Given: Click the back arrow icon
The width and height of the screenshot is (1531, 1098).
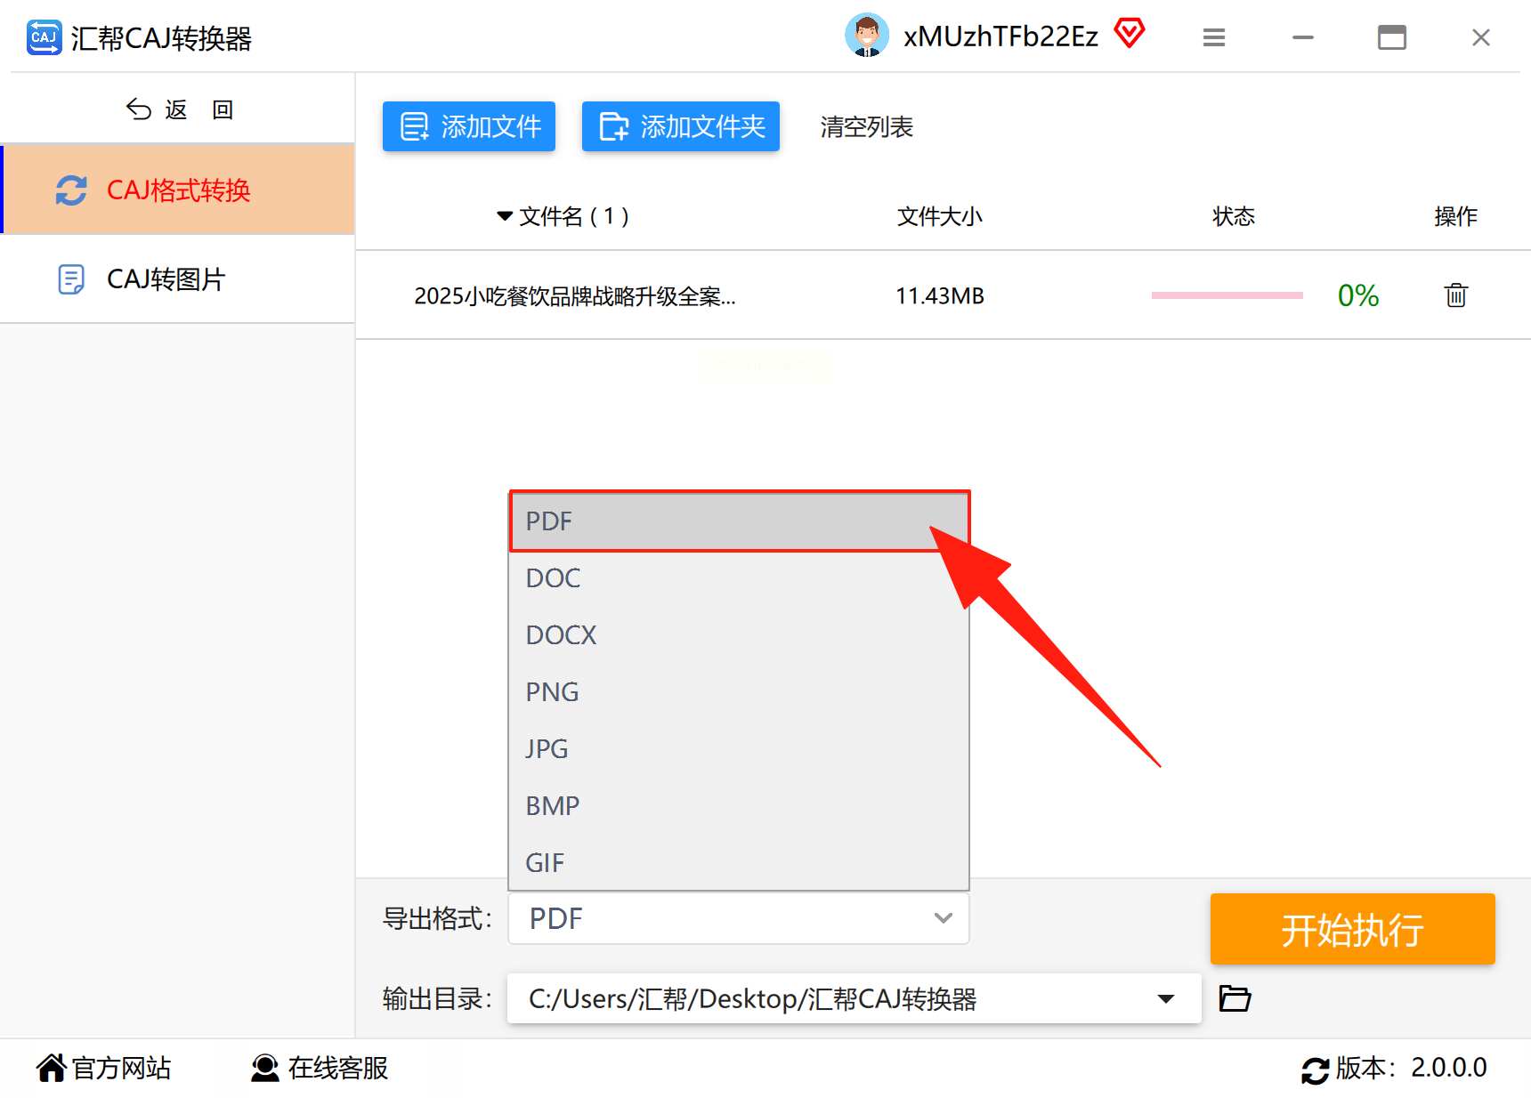Looking at the screenshot, I should [139, 109].
